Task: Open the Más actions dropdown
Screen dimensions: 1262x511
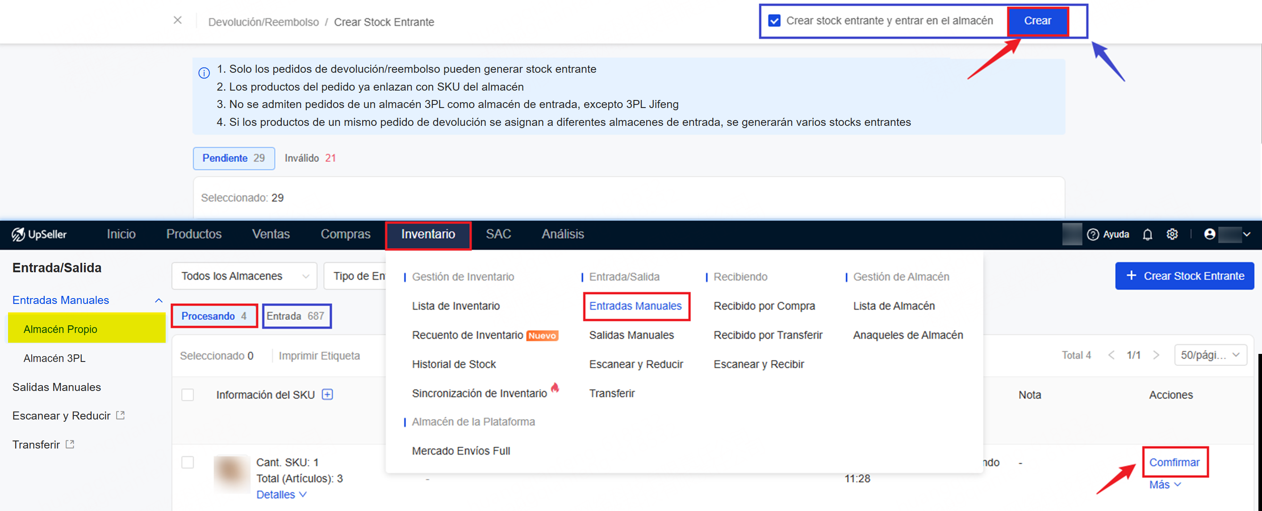Action: coord(1165,485)
